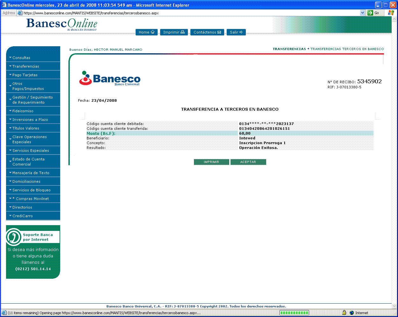Expand the Fideicomiso sidebar menu

tap(33, 111)
